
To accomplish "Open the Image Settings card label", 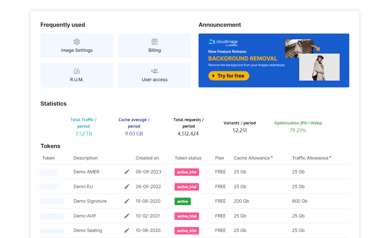I will (77, 50).
